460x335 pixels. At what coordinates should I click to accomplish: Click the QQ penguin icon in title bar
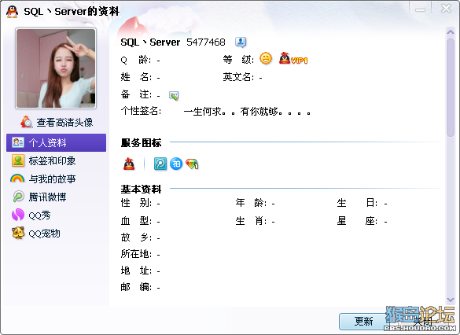12,12
